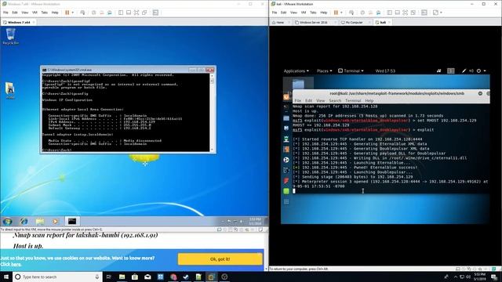Pause the kali virtual machine
Image resolution: width=502 pixels, height=282 pixels.
(x=336, y=13)
